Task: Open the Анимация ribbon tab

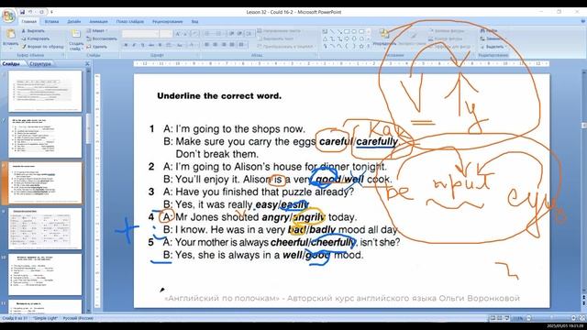Action: [x=98, y=22]
